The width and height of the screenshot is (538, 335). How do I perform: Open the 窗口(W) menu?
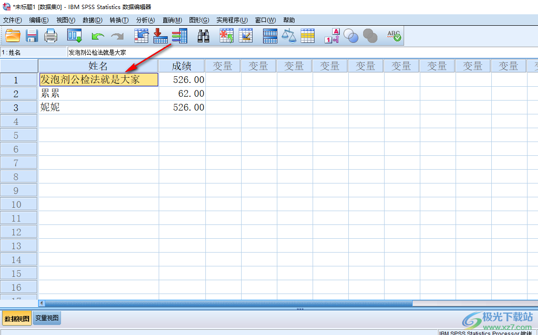tap(265, 20)
